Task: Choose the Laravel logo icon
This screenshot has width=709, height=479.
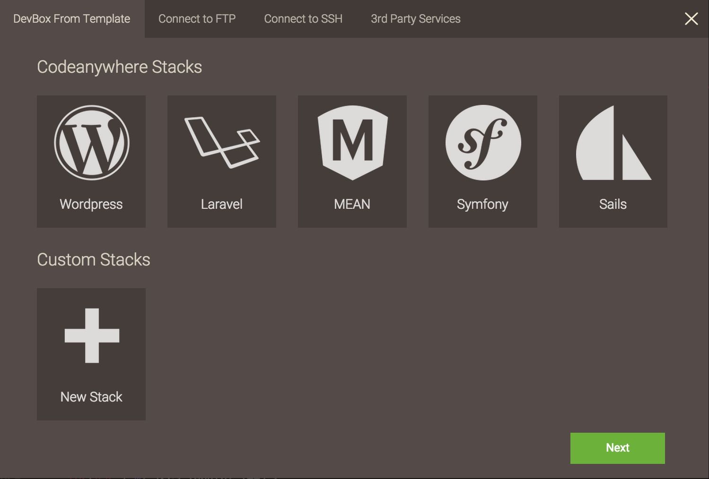Action: coord(222,142)
